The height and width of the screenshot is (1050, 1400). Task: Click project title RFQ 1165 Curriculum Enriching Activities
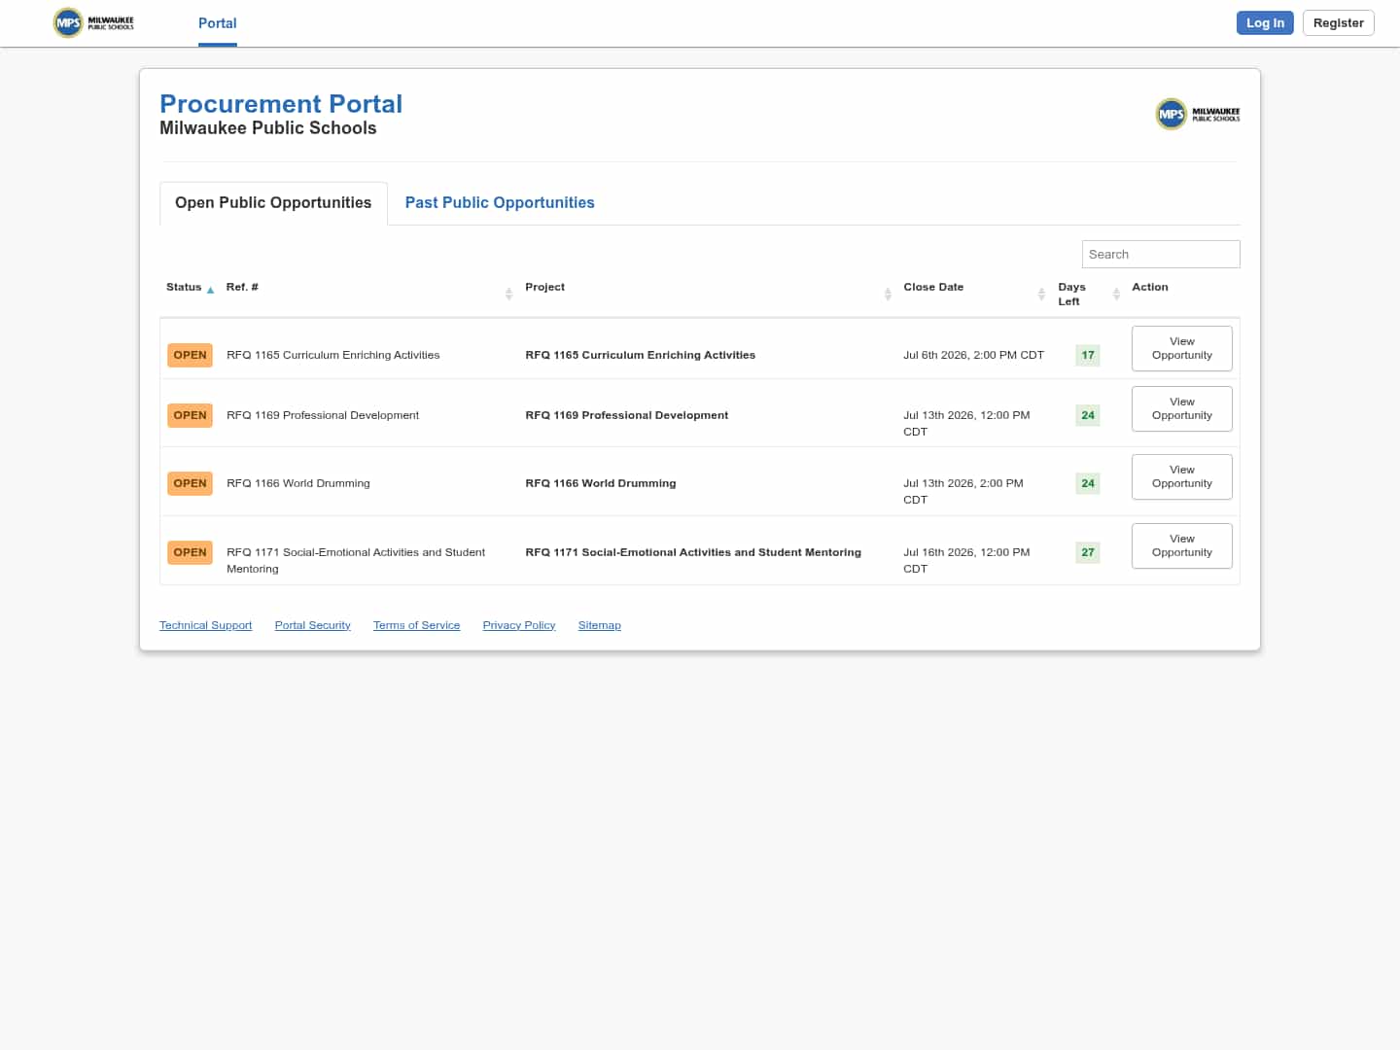click(x=640, y=355)
